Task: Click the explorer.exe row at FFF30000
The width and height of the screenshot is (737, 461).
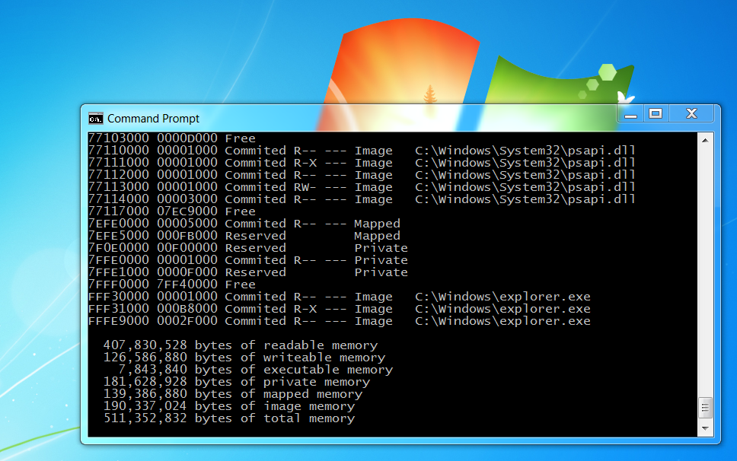Action: pyautogui.click(x=340, y=297)
